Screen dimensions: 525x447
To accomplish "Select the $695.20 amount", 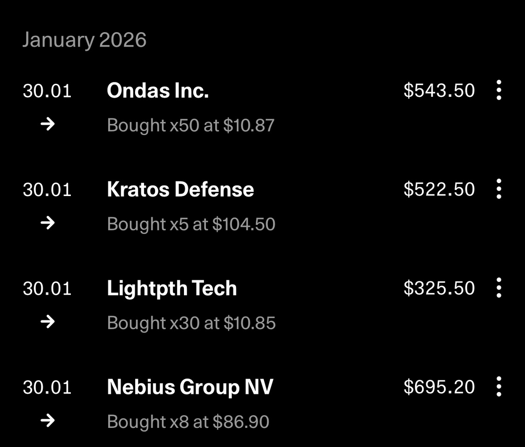I will pyautogui.click(x=439, y=387).
